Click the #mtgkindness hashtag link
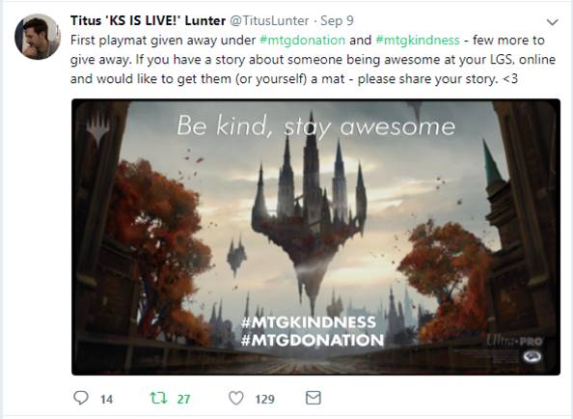573x419 pixels. click(418, 40)
